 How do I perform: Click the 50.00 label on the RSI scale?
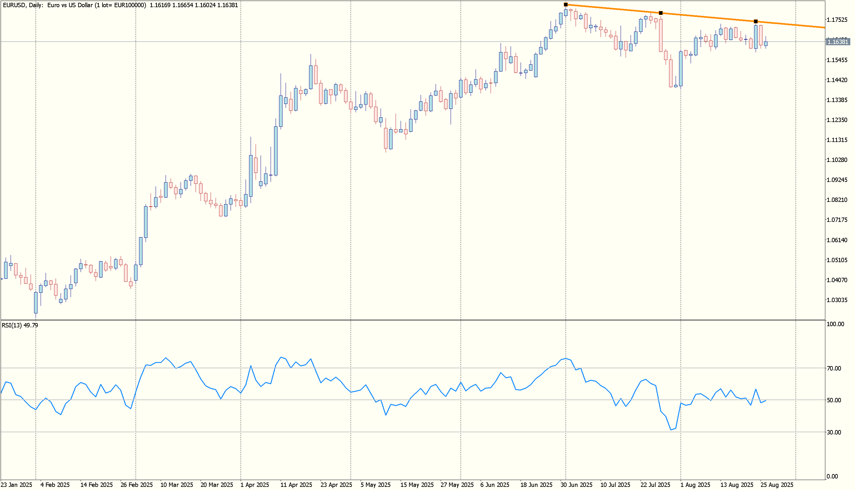834,400
